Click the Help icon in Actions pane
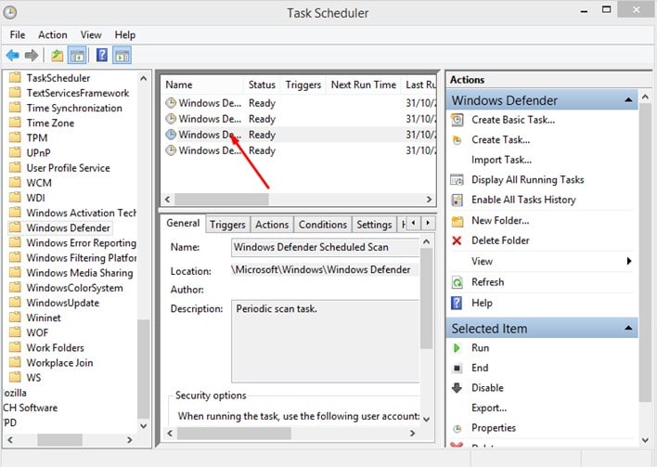The image size is (657, 467). click(457, 303)
